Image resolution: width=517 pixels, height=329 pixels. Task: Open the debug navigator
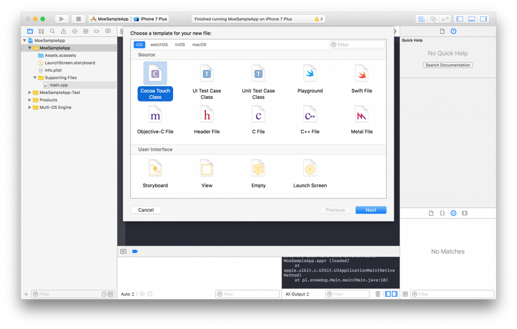point(86,31)
